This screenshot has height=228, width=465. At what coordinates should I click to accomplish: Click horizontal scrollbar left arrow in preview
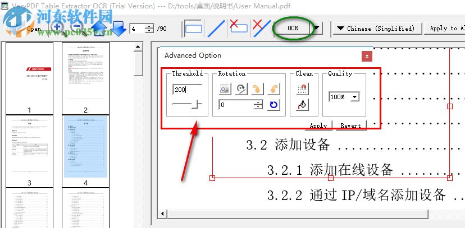pyautogui.click(x=162, y=214)
